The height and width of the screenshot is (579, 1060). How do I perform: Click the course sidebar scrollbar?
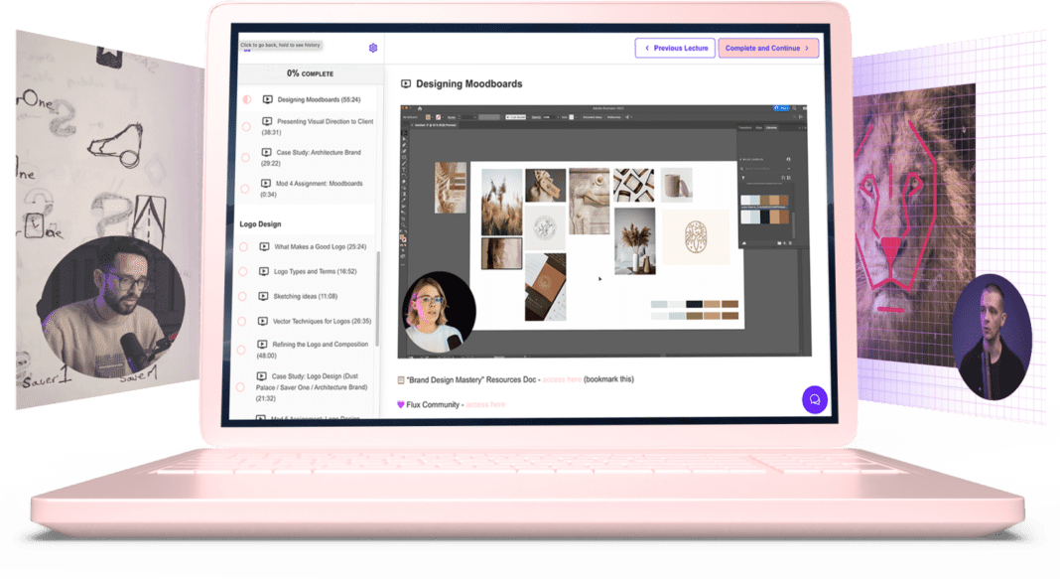pyautogui.click(x=378, y=299)
